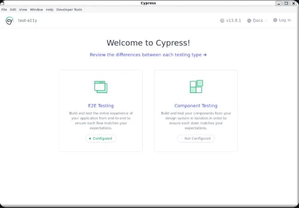The height and width of the screenshot is (208, 299).
Task: Open the View menu
Action: [x=23, y=10]
